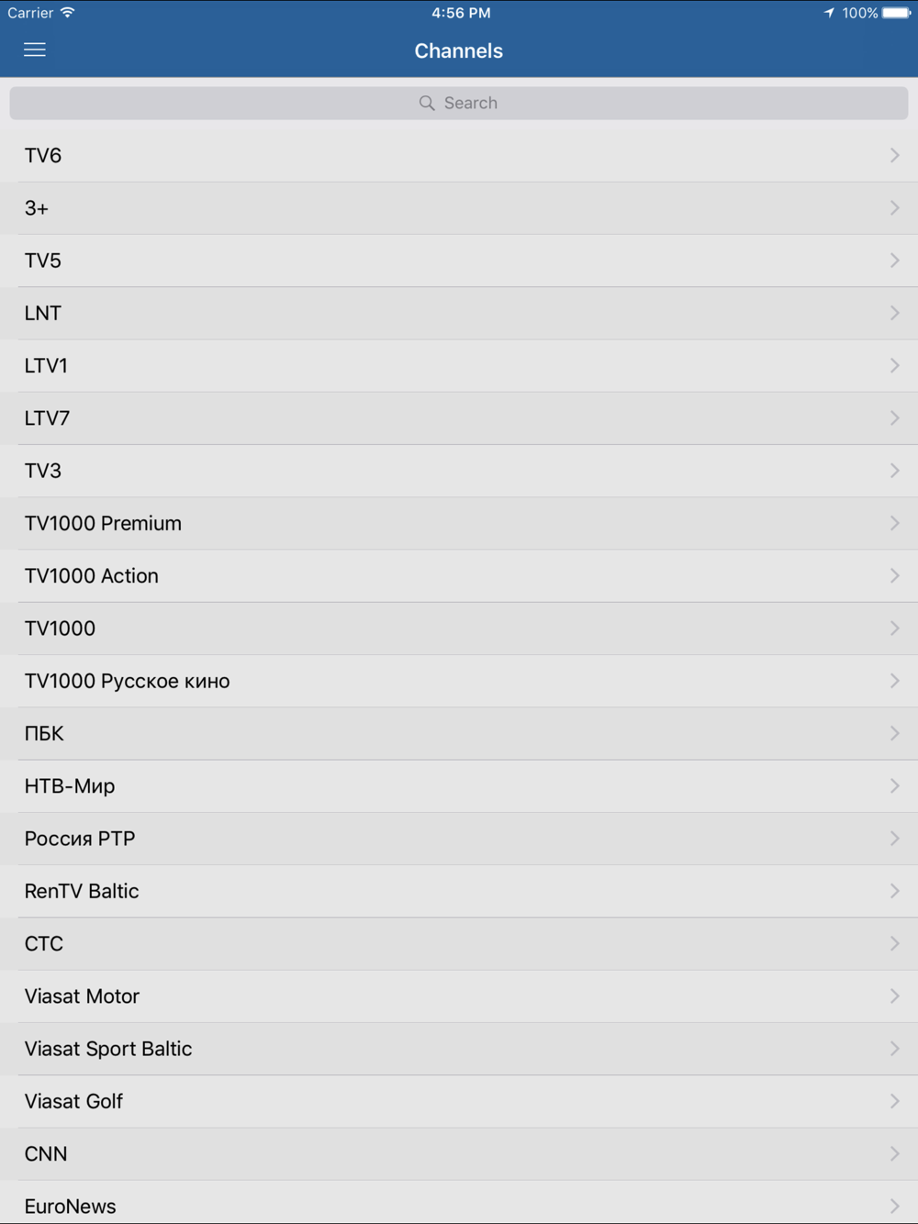The image size is (918, 1224).
Task: Click the chevron beside Viasat Golf
Action: click(x=894, y=1101)
